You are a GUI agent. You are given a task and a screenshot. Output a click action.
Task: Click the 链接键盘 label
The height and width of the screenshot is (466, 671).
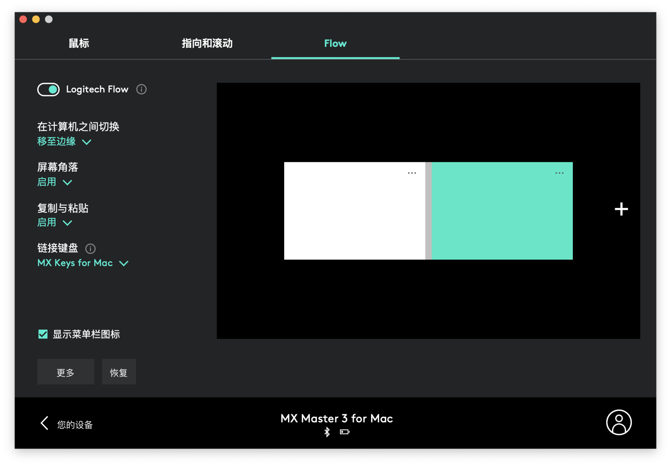click(58, 248)
